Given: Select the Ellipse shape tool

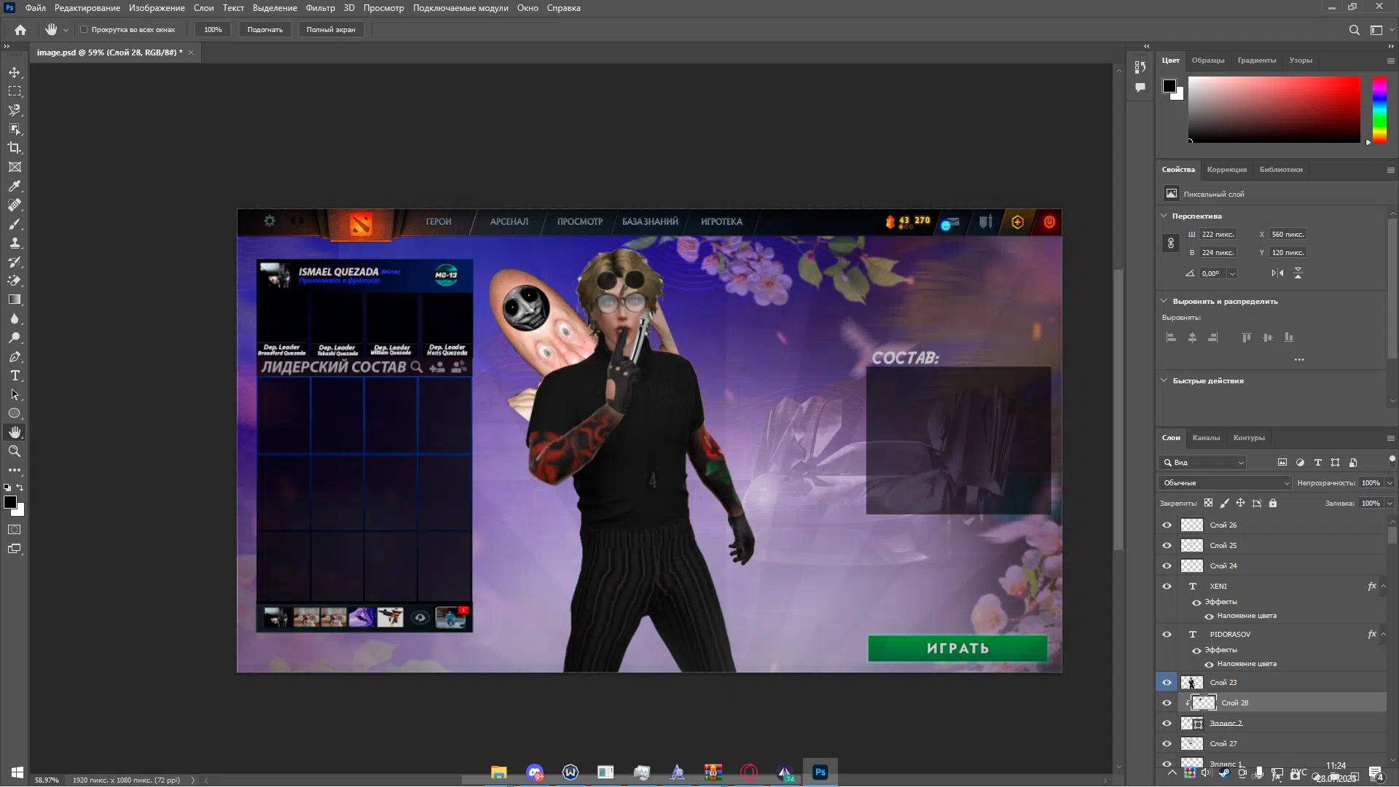Looking at the screenshot, I should coord(15,414).
